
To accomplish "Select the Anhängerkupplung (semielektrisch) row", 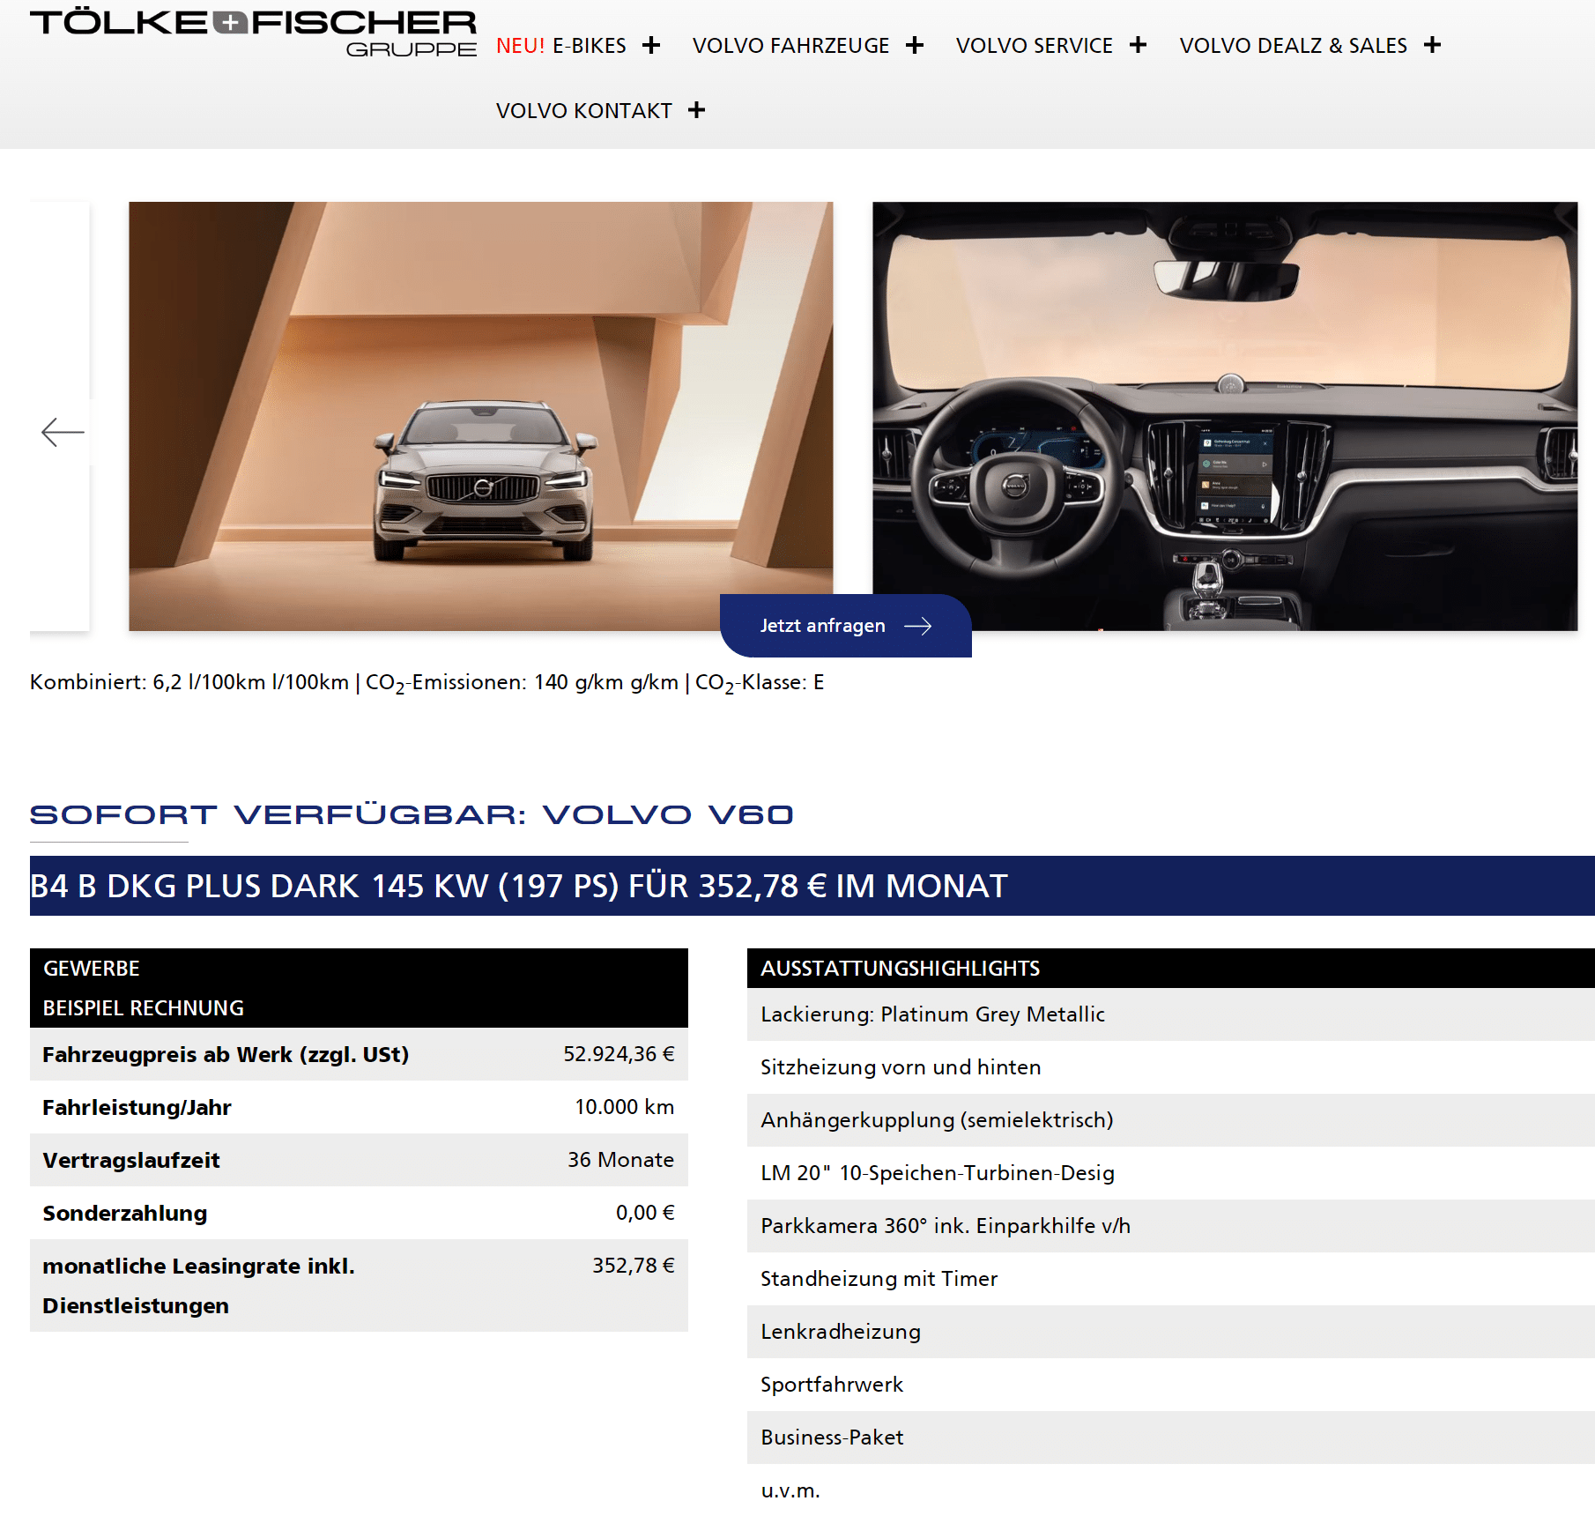I will [x=1171, y=1120].
